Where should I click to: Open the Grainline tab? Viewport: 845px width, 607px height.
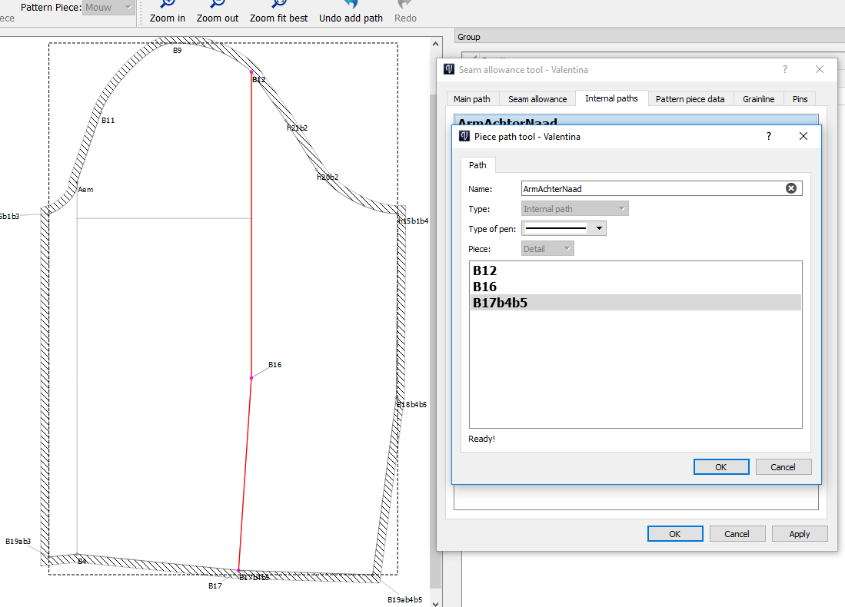click(759, 99)
